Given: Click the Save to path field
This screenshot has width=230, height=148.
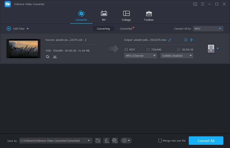Looking at the screenshot, I should (x=52, y=141).
